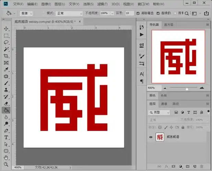Image resolution: width=212 pixels, height=171 pixels.
Task: Click the 容差 tolerance input field
Action: (129, 13)
